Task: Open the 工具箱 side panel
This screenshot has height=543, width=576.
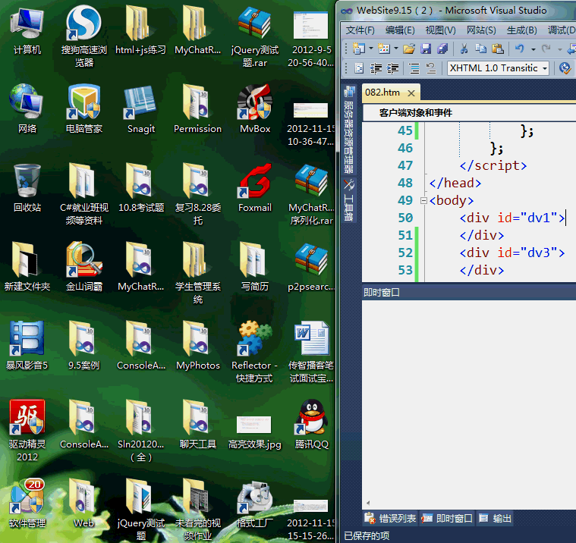Action: [x=349, y=200]
